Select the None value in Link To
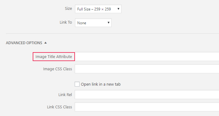The image size is (219, 116). point(82,23)
